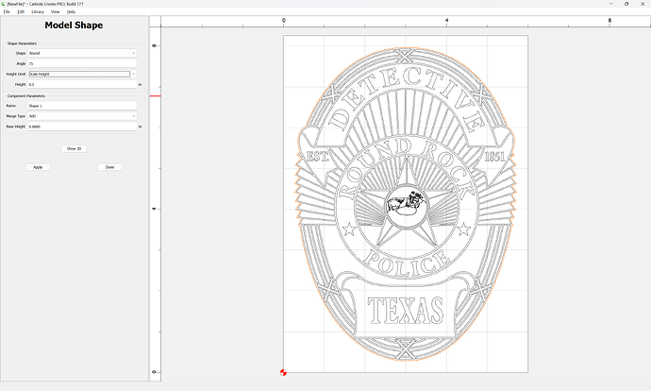Click the red origin marker on canvas
The height and width of the screenshot is (391, 651).
[x=284, y=372]
